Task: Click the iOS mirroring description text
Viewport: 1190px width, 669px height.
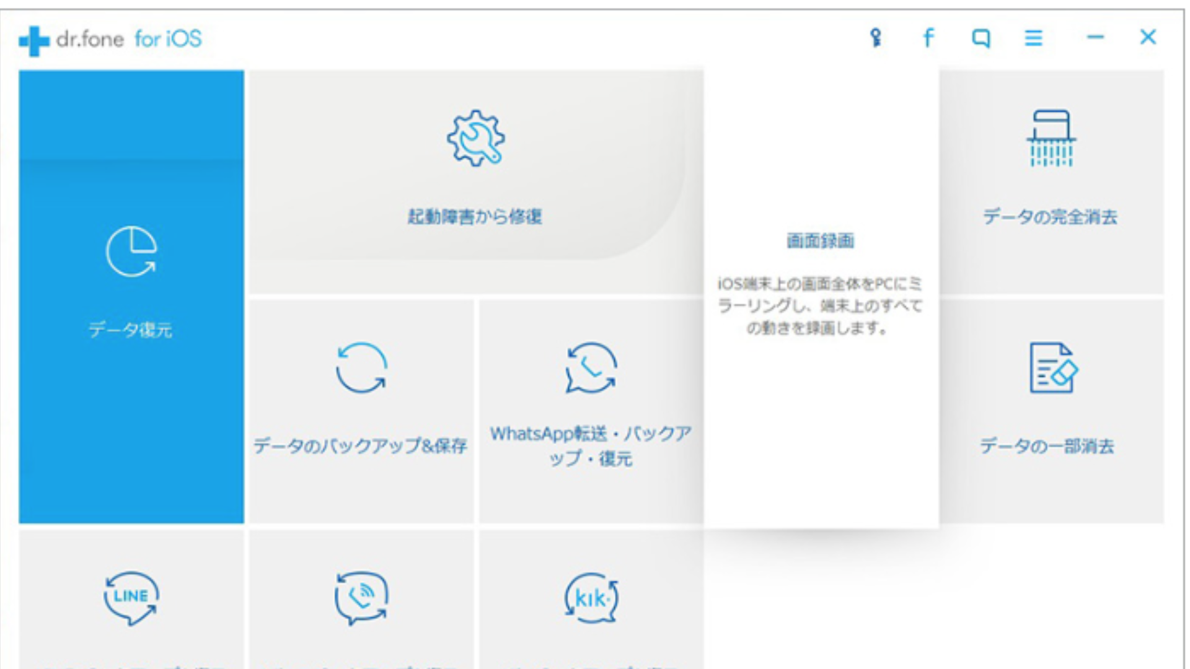Action: pyautogui.click(x=820, y=305)
